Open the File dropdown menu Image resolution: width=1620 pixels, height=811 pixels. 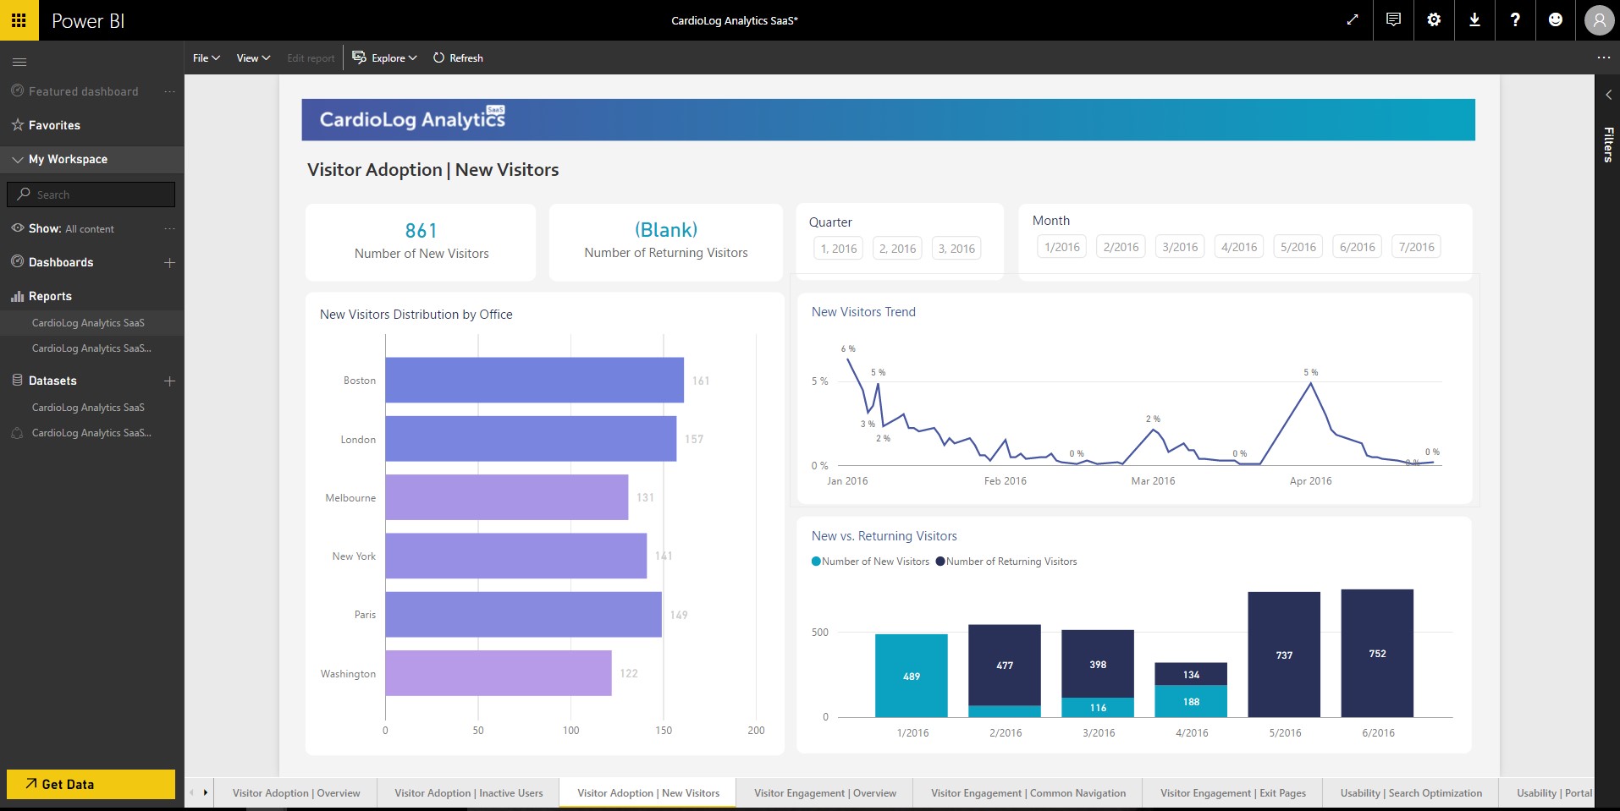(207, 58)
